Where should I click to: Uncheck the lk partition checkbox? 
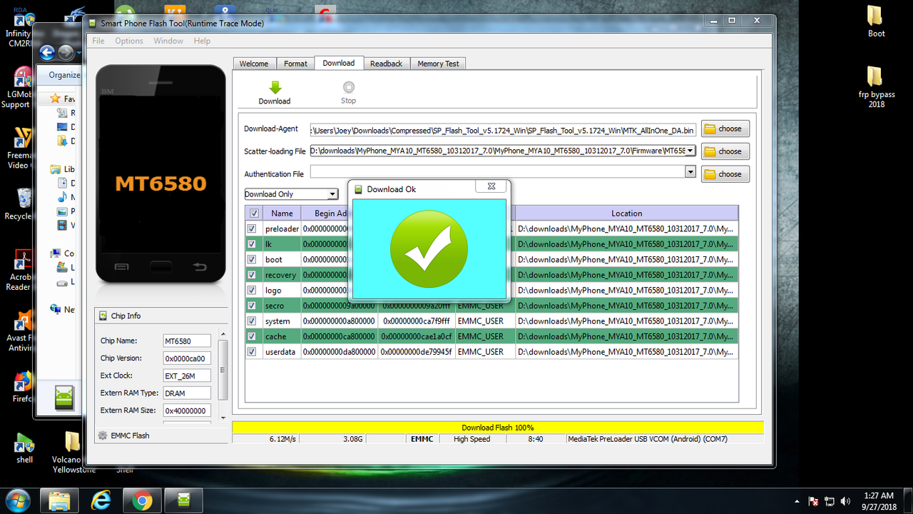(x=252, y=244)
